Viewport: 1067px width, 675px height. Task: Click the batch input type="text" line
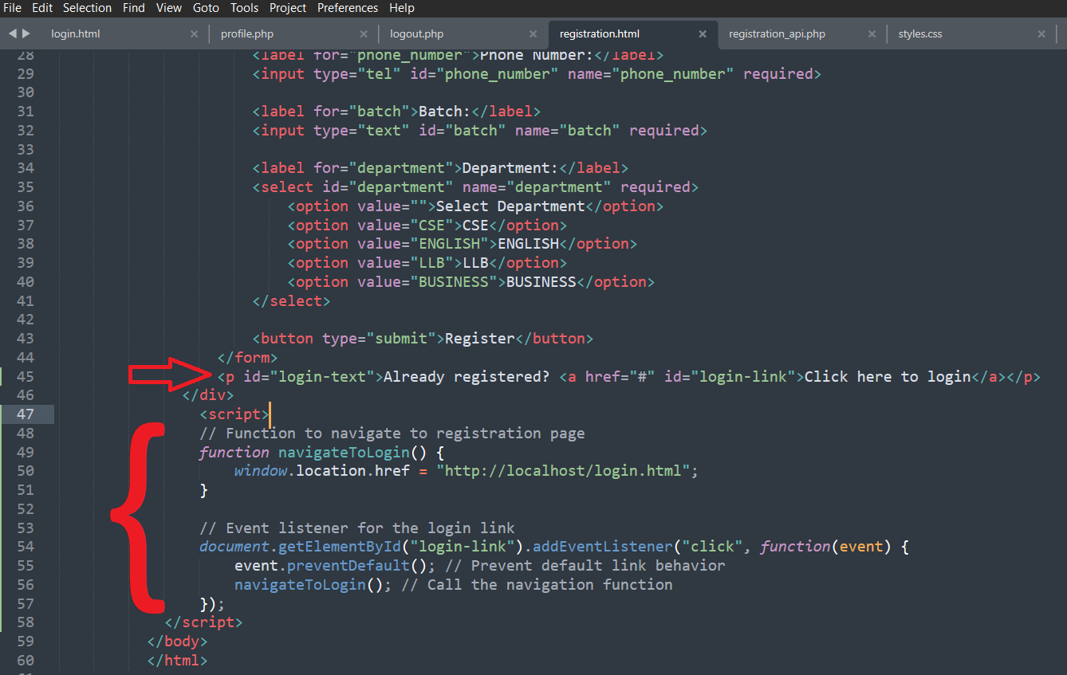tap(480, 131)
